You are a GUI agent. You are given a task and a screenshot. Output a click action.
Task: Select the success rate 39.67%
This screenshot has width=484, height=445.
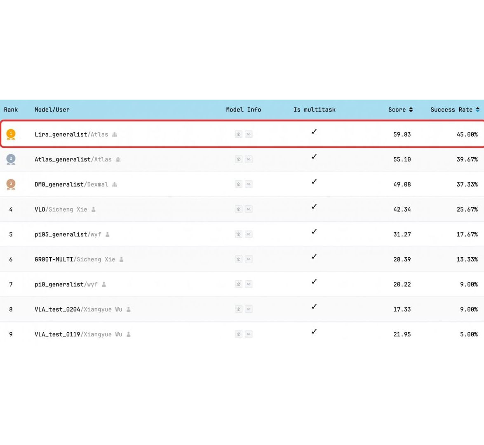coord(467,159)
